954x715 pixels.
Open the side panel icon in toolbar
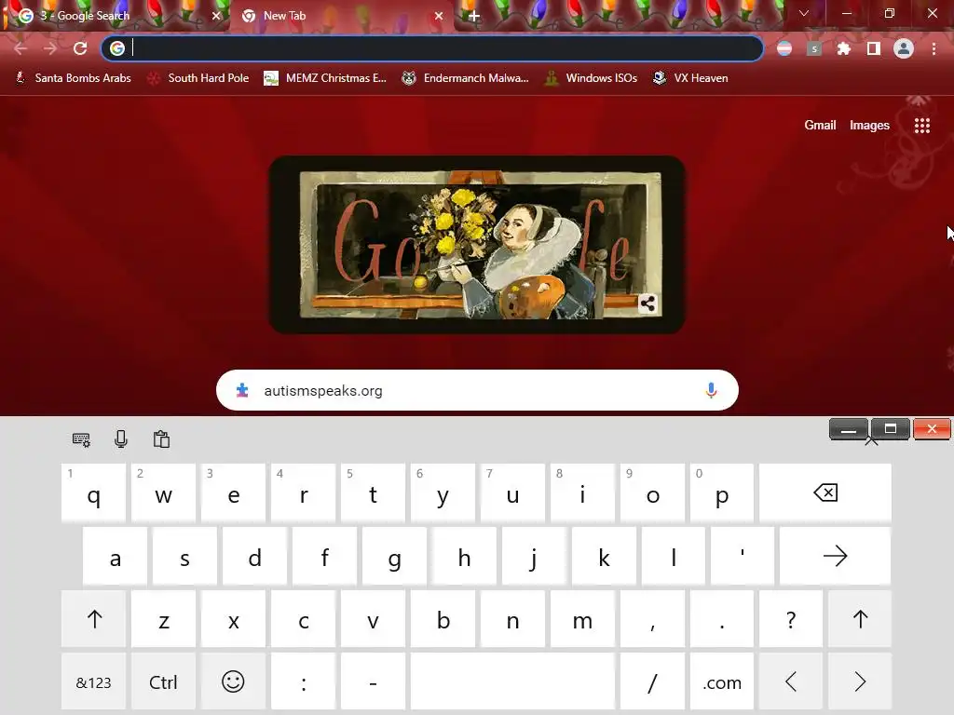[x=874, y=48]
